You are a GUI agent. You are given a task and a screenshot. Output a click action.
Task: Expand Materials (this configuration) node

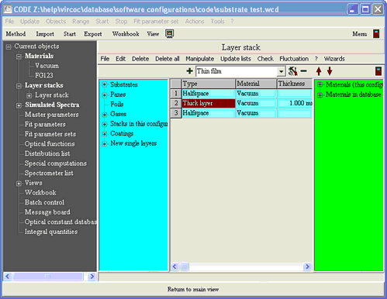tap(320, 84)
